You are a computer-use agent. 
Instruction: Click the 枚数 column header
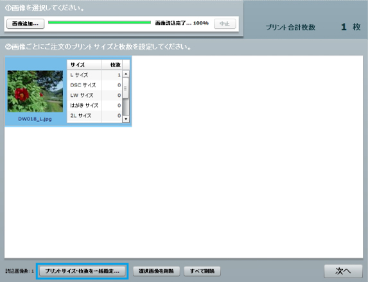(x=112, y=65)
